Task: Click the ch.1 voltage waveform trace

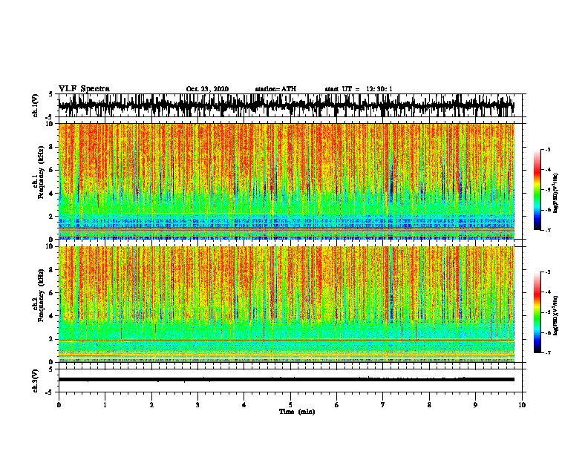Action: (x=287, y=105)
